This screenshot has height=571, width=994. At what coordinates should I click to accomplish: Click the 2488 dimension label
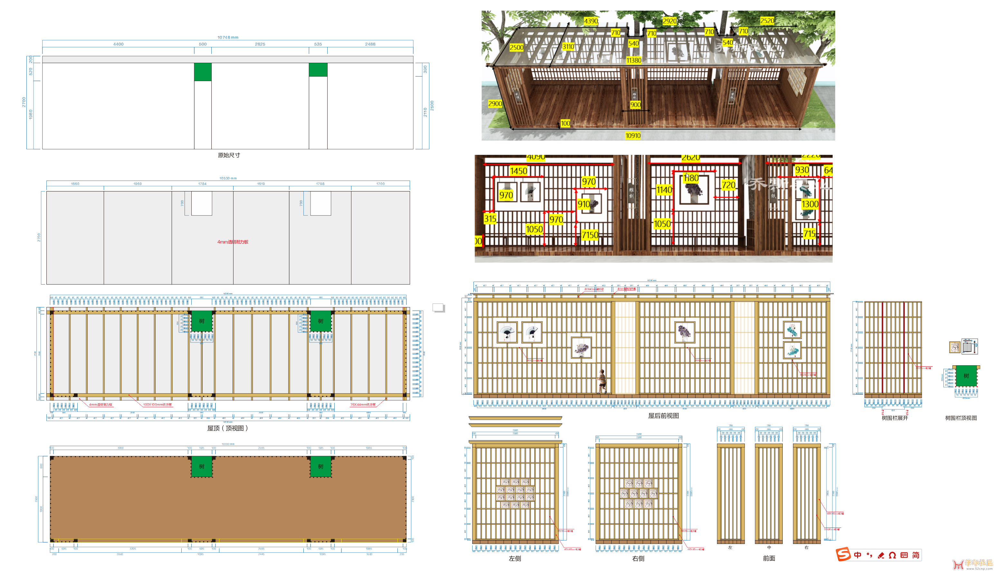coord(370,44)
